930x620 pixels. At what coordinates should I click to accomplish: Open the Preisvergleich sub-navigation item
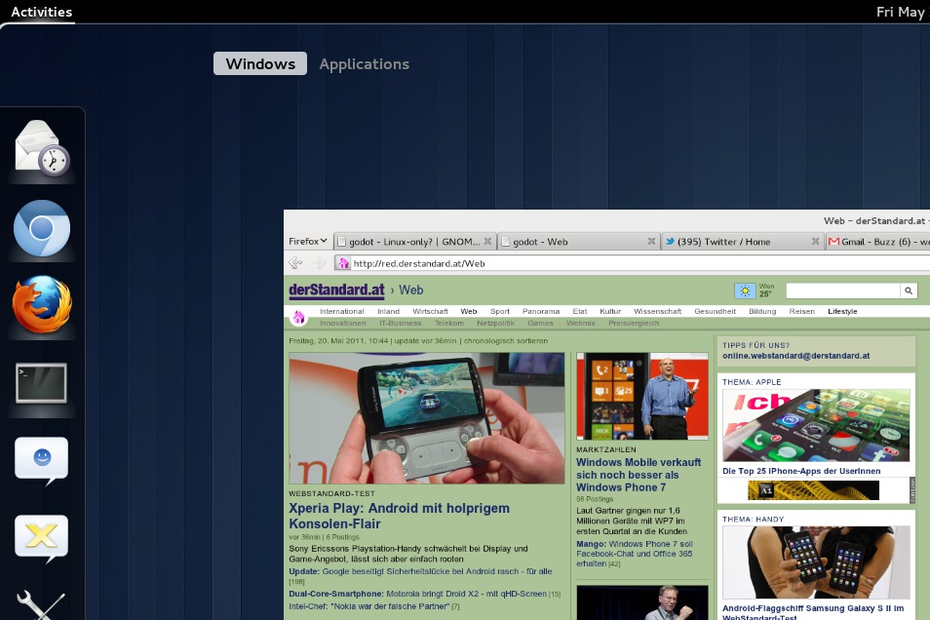(x=634, y=324)
